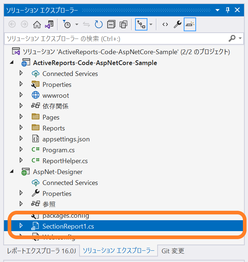Expand the 参照 references node
Viewport: 248px width, 262px height.
tap(21, 204)
